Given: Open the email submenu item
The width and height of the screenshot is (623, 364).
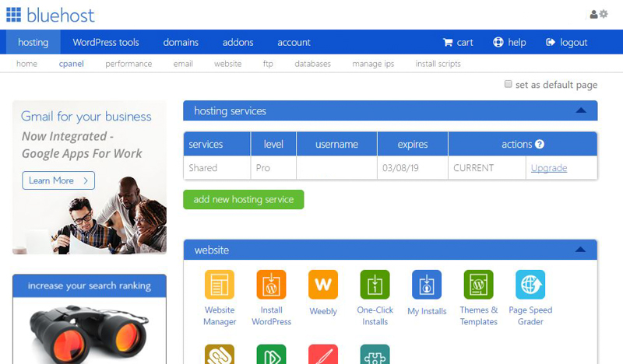Looking at the screenshot, I should click(x=183, y=64).
